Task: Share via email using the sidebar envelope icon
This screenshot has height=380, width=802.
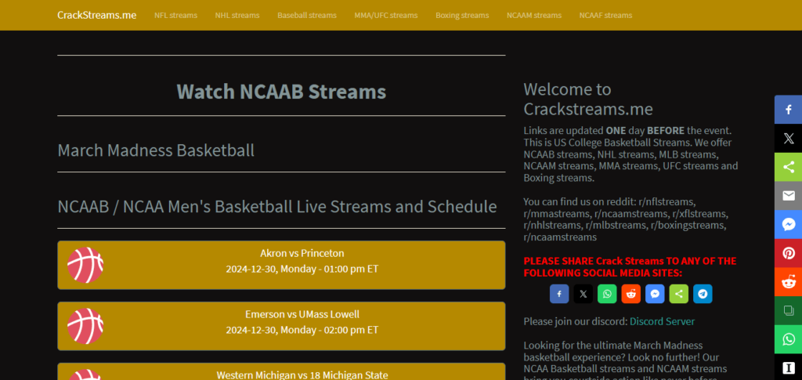Action: (788, 196)
